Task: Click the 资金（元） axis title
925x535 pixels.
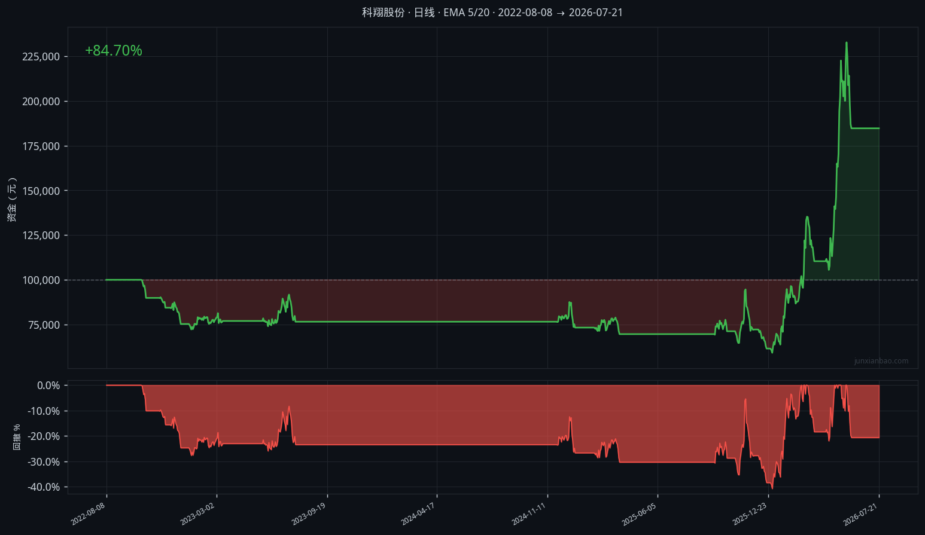Action: (x=12, y=199)
